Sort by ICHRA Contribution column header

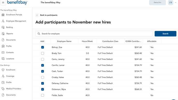click(133, 41)
